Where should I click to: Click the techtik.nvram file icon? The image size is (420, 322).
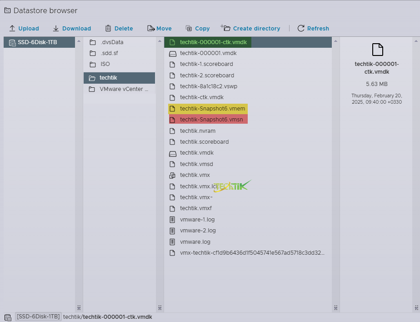[172, 131]
